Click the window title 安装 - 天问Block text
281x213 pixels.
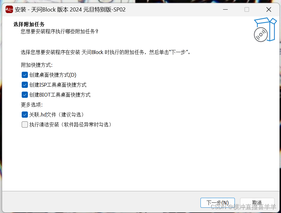coord(70,10)
